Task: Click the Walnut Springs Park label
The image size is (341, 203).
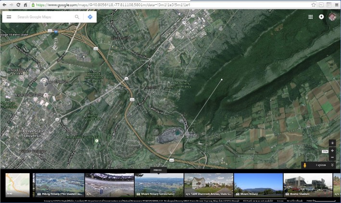Action: pos(92,117)
